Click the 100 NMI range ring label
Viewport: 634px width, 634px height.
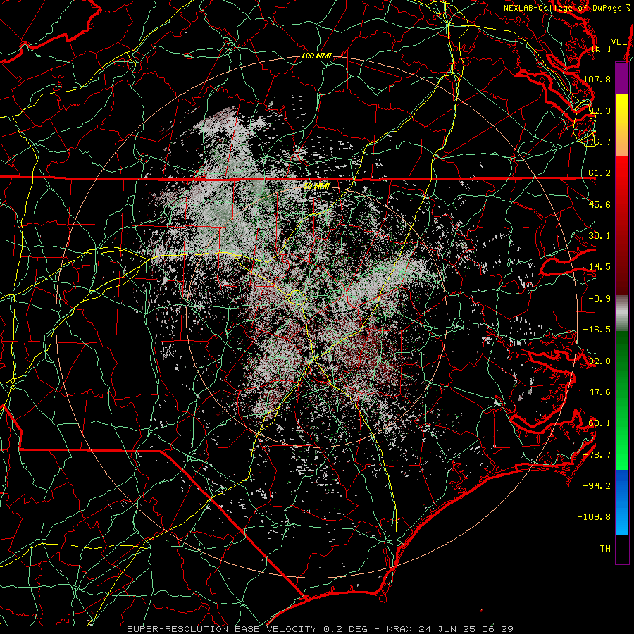316,56
